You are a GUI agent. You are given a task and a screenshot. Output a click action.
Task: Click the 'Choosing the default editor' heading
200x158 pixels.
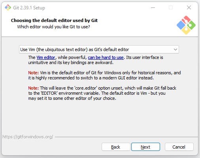pyautogui.click(x=54, y=20)
